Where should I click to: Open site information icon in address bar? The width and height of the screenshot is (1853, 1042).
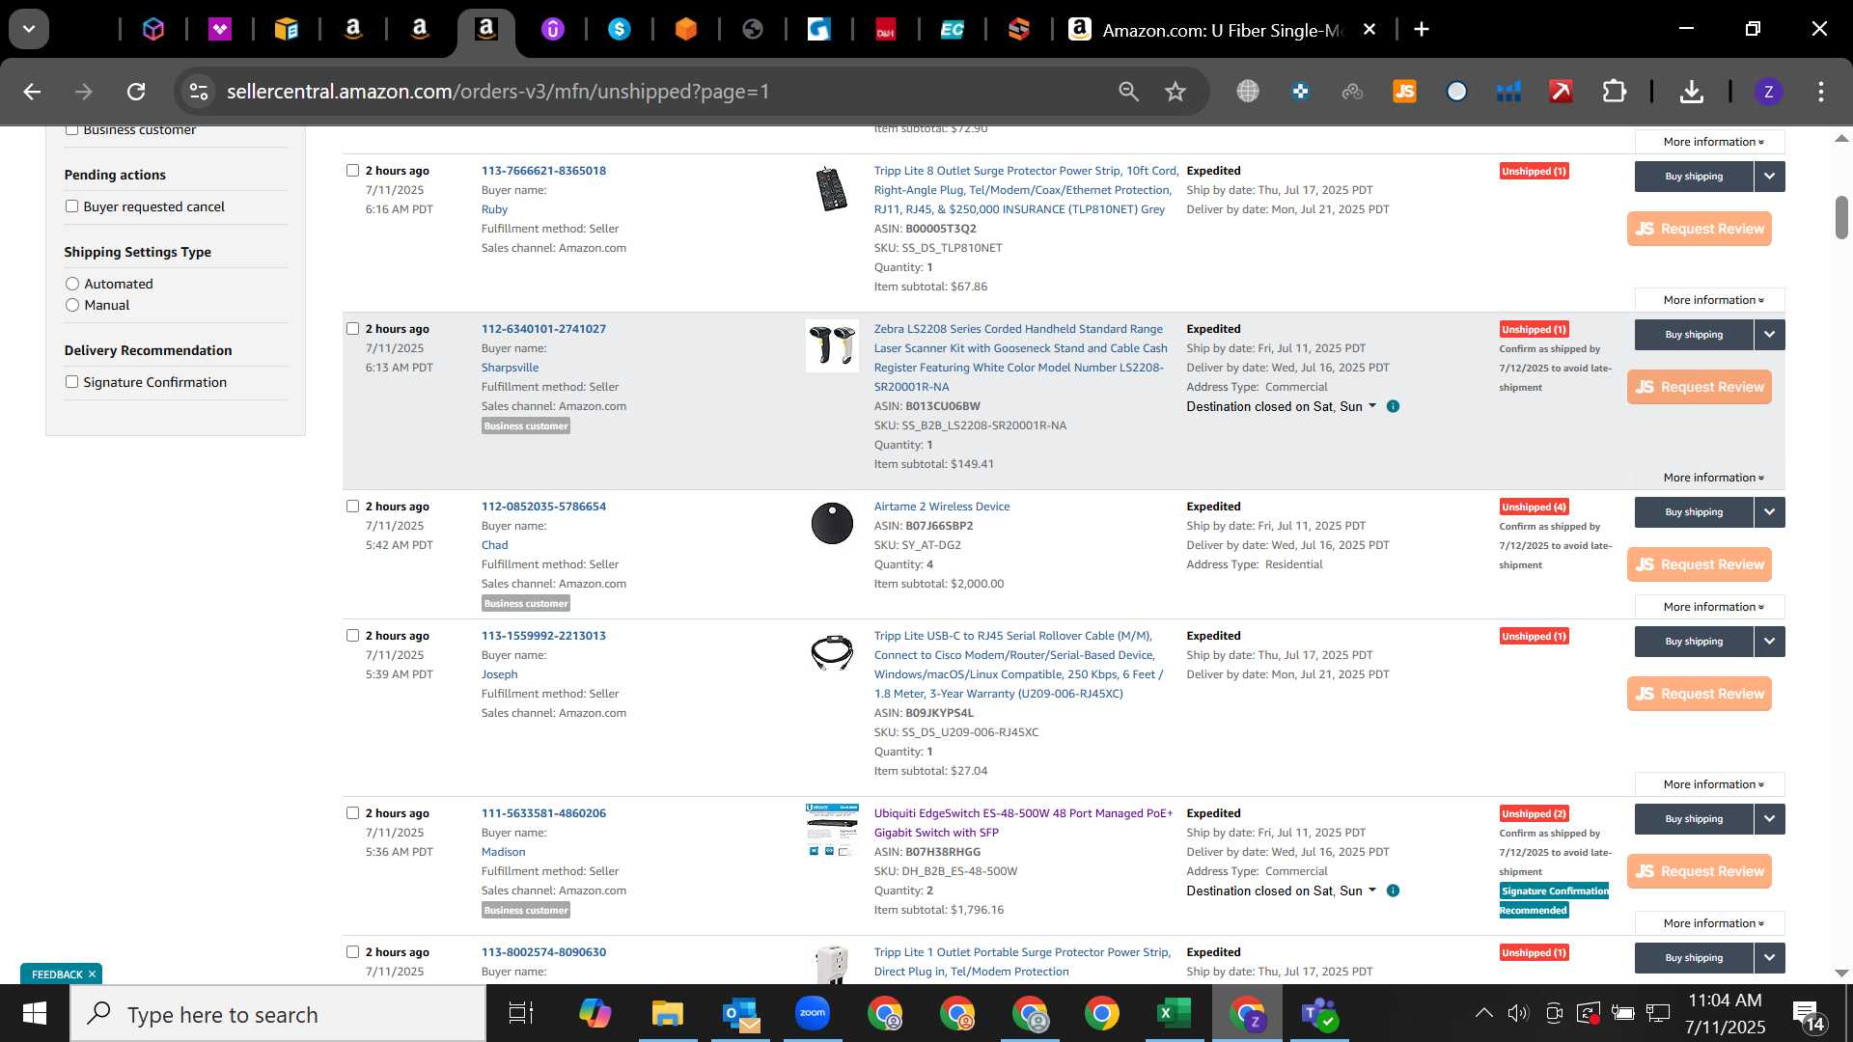[199, 92]
